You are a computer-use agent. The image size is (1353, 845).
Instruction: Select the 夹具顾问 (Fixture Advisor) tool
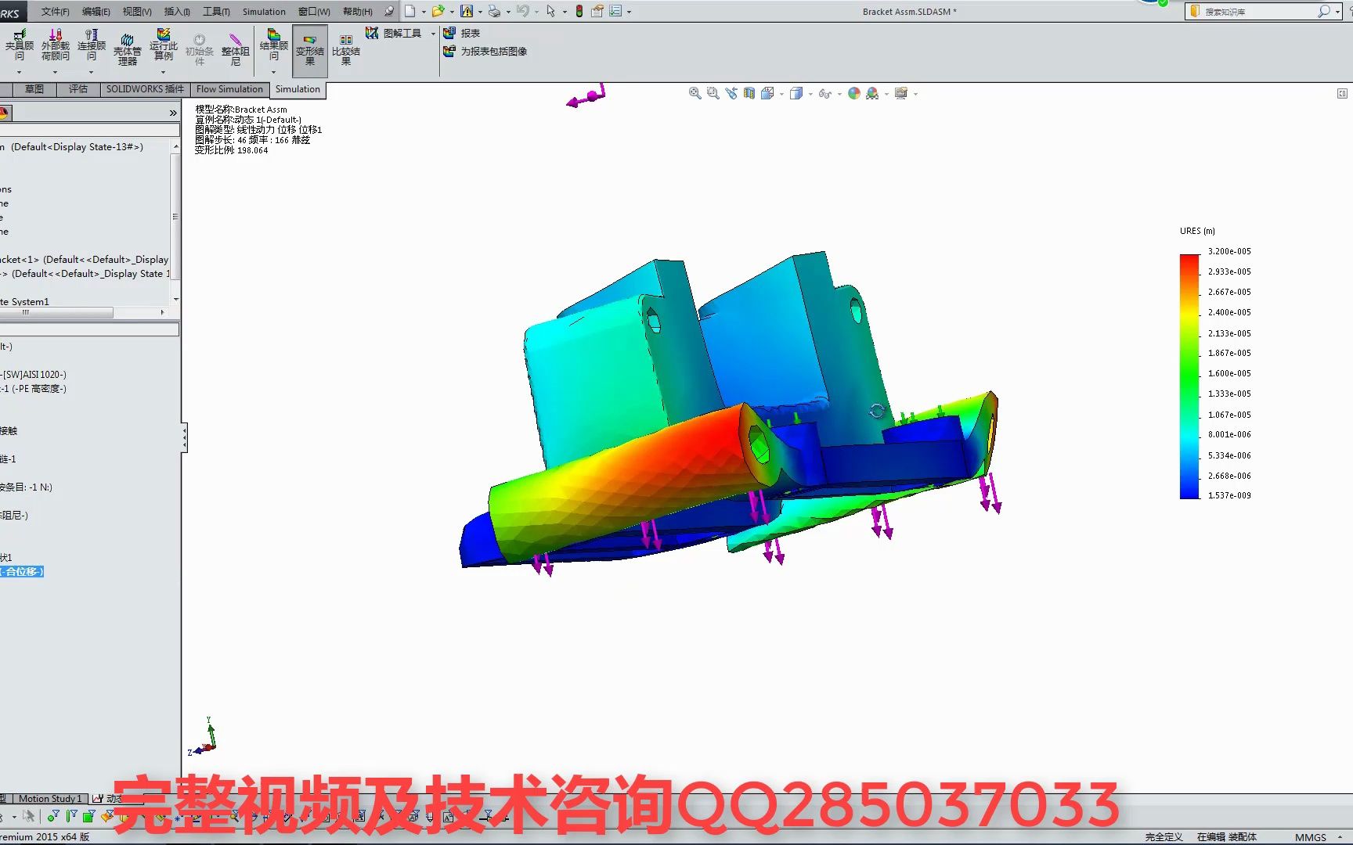point(20,43)
